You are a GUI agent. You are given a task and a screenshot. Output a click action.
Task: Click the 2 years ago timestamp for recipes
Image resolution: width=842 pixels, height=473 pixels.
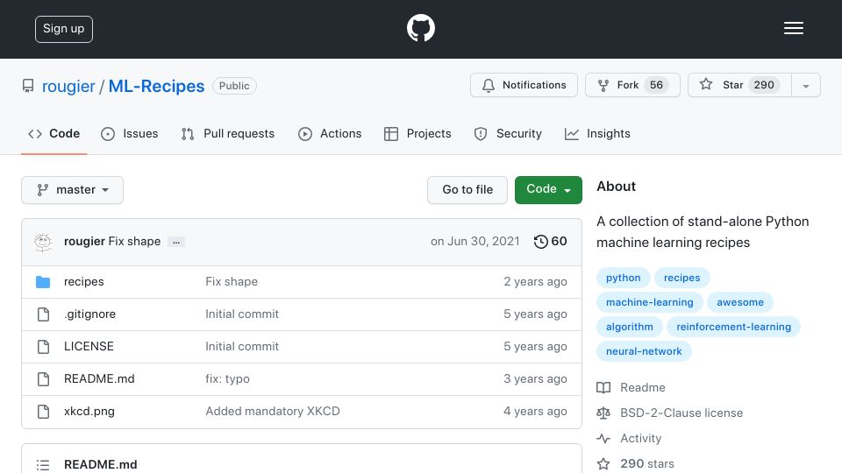click(535, 281)
